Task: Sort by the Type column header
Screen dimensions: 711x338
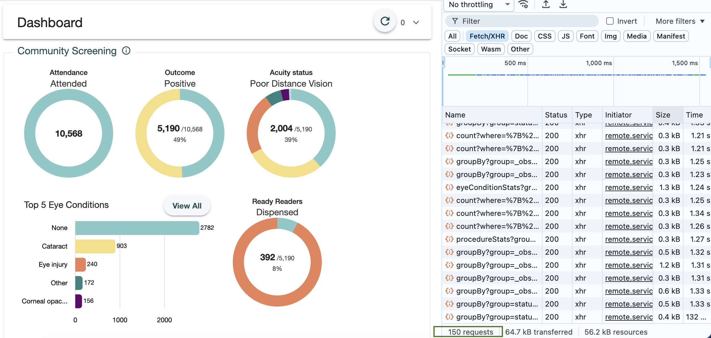Action: pos(587,115)
